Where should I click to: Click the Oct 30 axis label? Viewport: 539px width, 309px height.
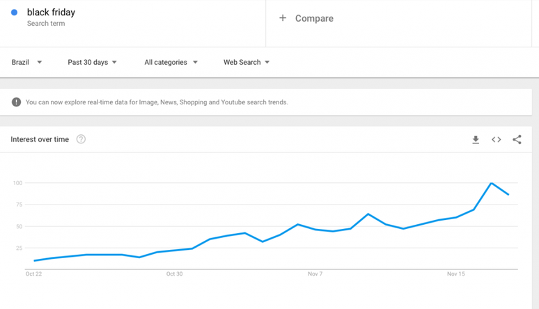coord(174,274)
